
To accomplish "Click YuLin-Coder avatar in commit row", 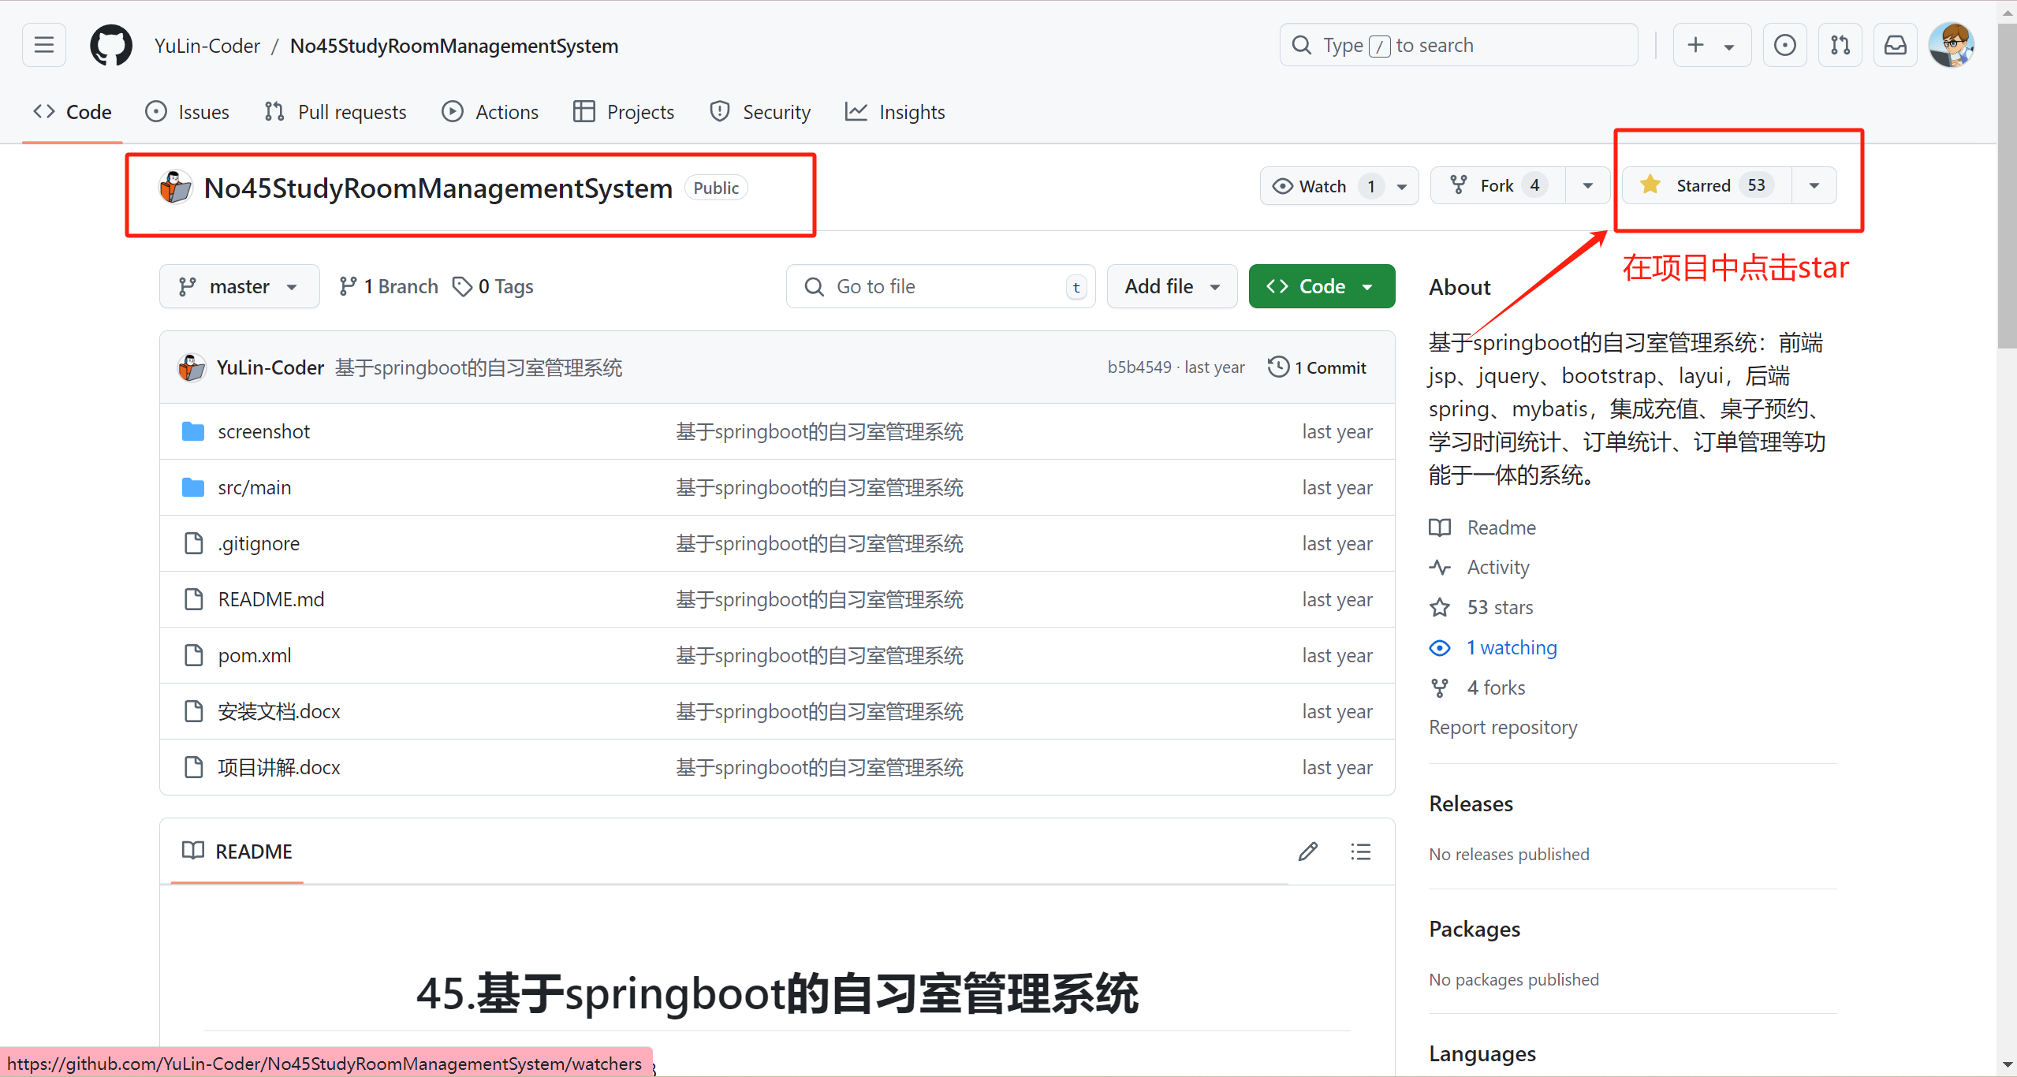I will point(192,367).
